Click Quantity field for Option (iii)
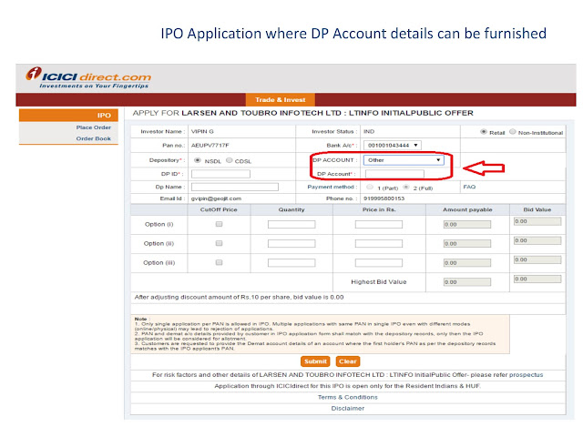583x437 pixels. coord(291,263)
